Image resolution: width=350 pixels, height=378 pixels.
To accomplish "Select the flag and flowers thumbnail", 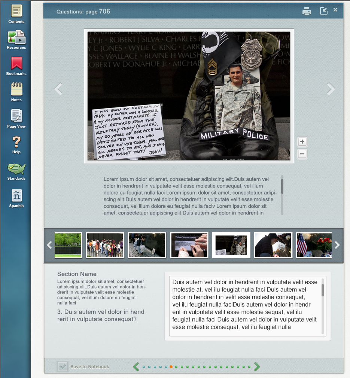I will 314,245.
